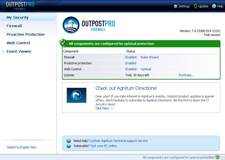
Task: Click the green Update arrows icon
Action: pos(195,6)
